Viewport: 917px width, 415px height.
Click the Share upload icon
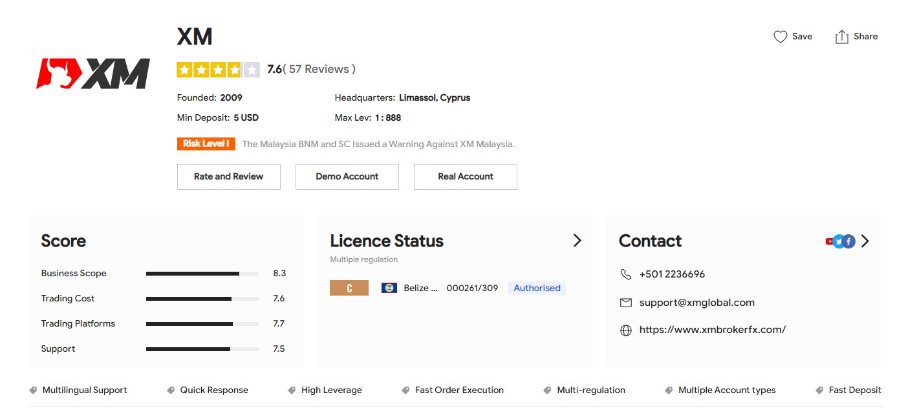[841, 37]
